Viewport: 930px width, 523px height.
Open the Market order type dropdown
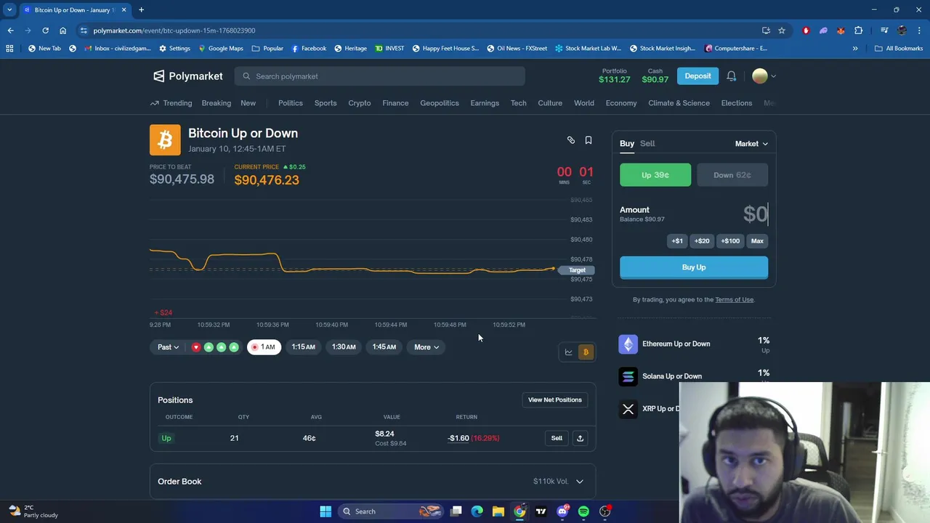pyautogui.click(x=751, y=144)
